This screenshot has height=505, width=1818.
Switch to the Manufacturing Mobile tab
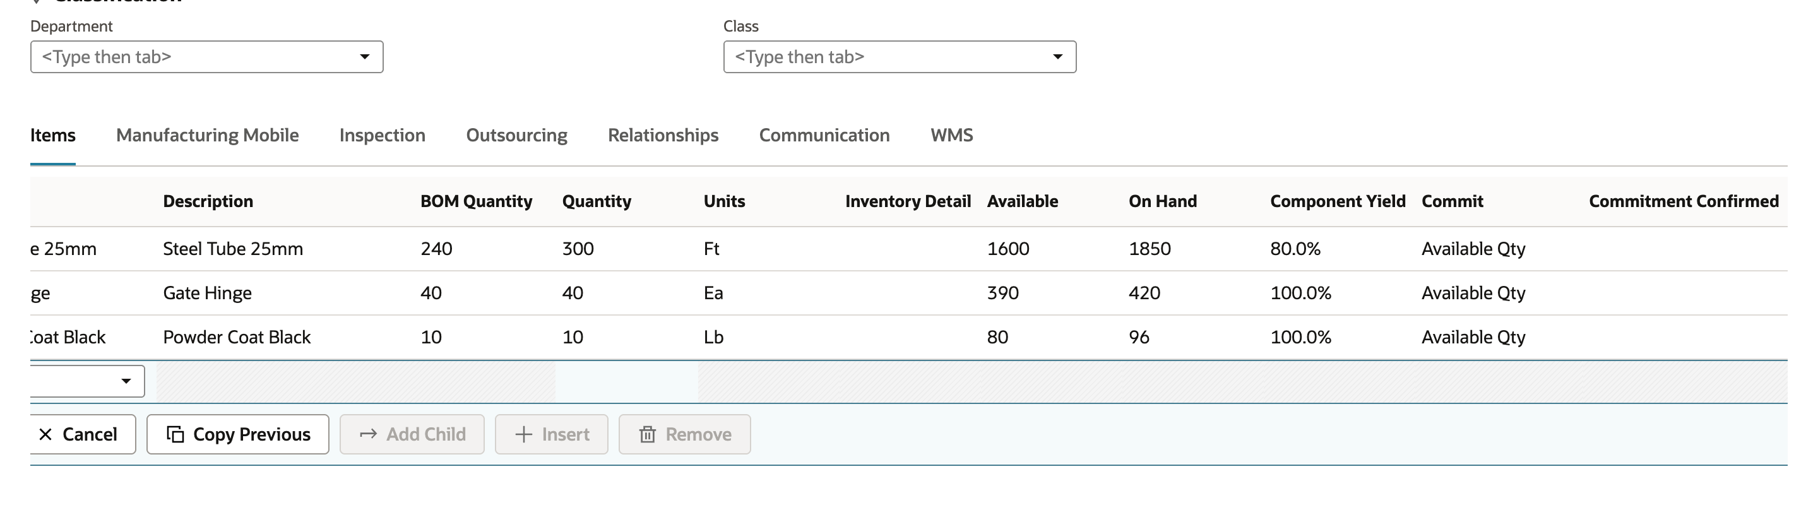(x=208, y=136)
